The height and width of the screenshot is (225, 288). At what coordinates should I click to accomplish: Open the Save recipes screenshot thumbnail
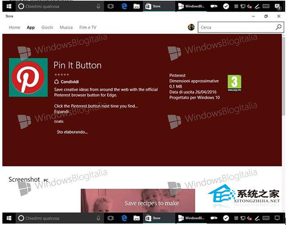138,201
